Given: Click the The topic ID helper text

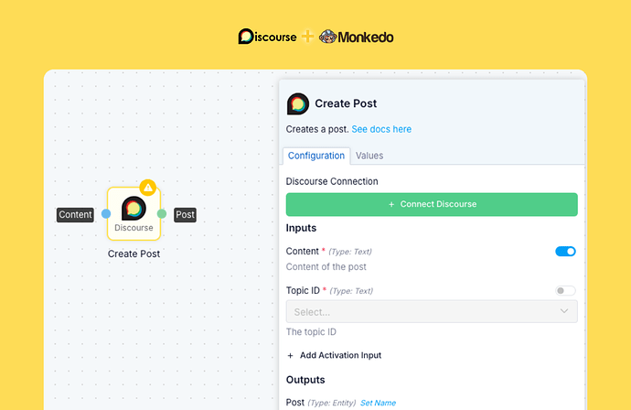Looking at the screenshot, I should pos(311,332).
